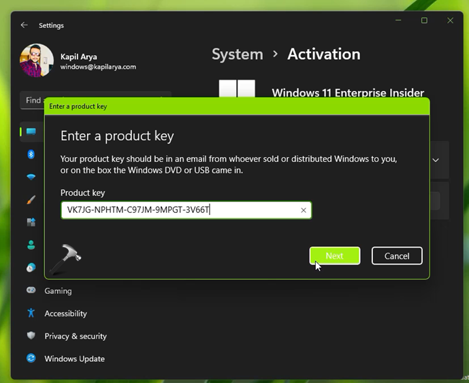Image resolution: width=469 pixels, height=383 pixels.
Task: Click the Windows Update sync icon
Action: (x=31, y=358)
